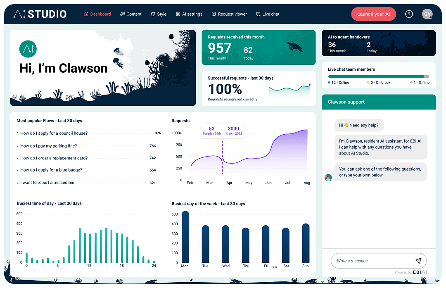Go to the Content menu

coord(131,14)
